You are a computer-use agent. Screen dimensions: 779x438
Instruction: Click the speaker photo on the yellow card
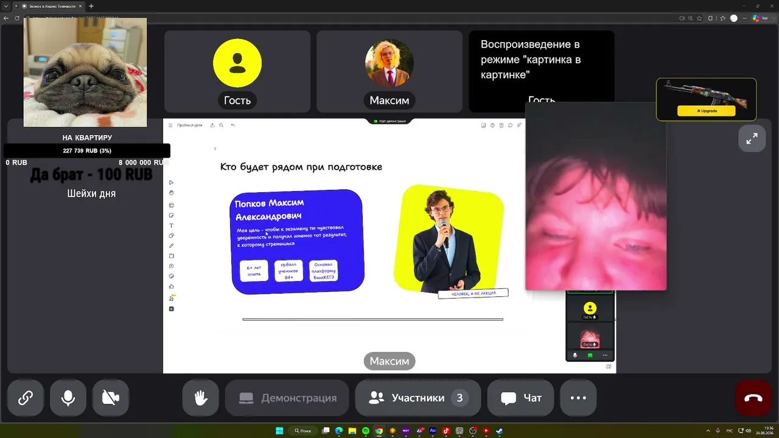pyautogui.click(x=447, y=240)
